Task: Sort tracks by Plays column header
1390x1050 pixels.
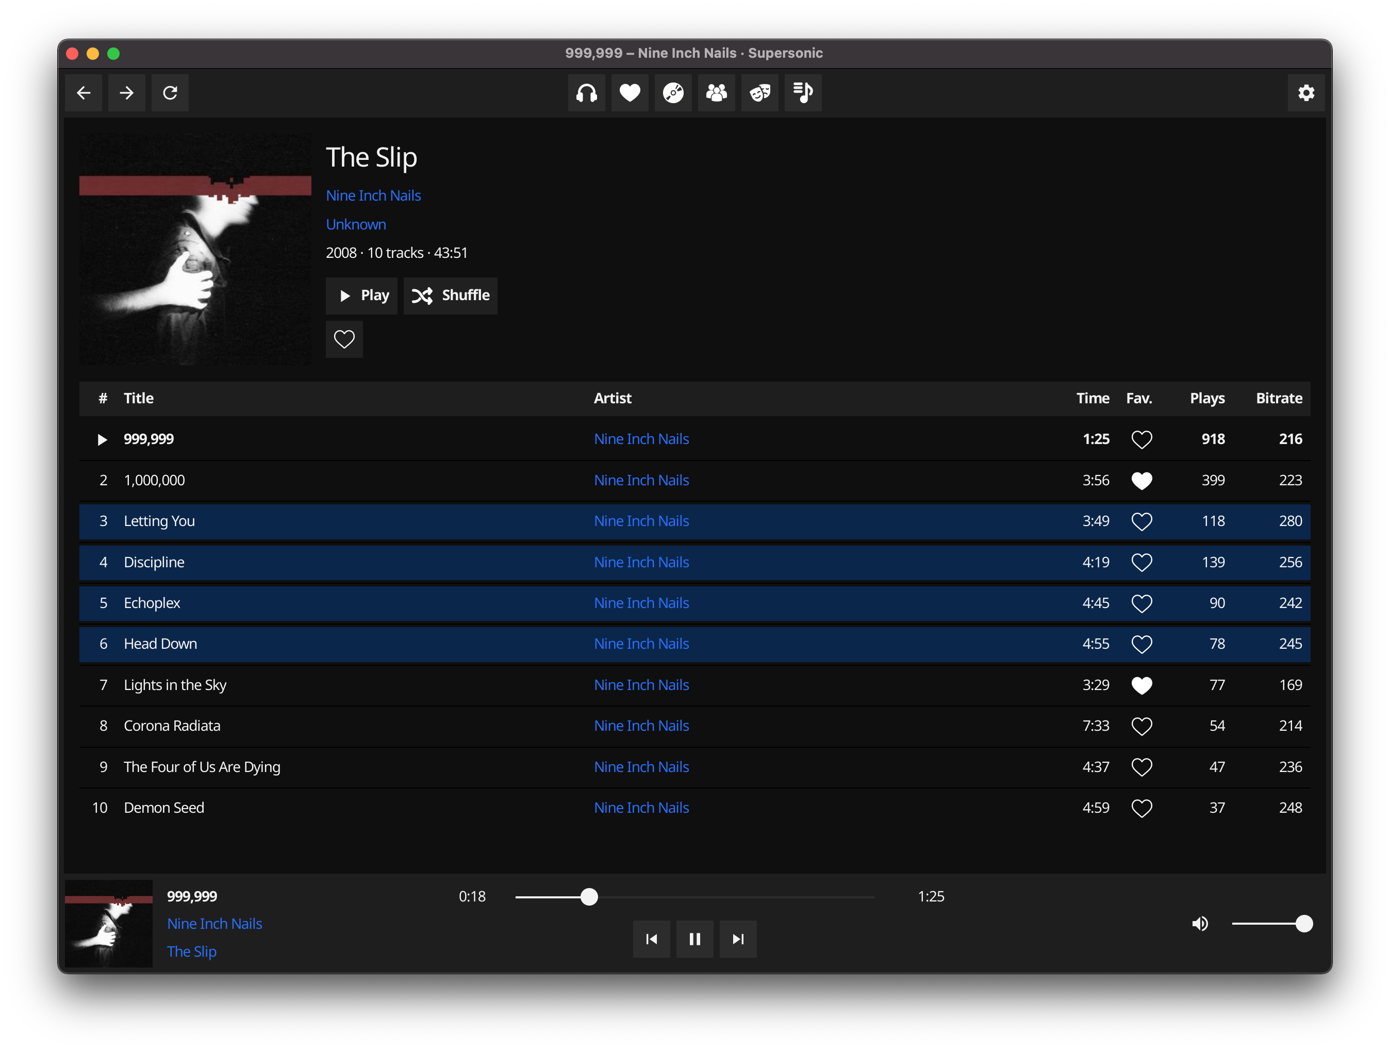Action: (x=1207, y=399)
